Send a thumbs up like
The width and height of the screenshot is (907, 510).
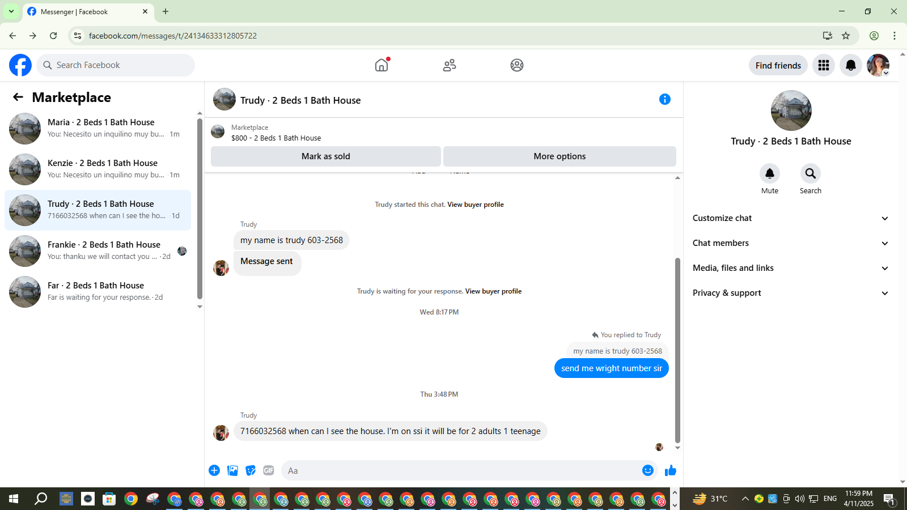(671, 470)
